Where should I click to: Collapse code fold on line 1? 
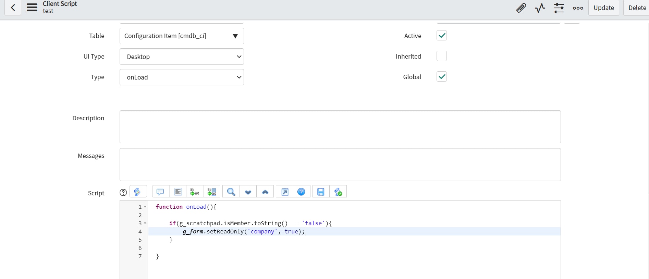[x=145, y=207]
